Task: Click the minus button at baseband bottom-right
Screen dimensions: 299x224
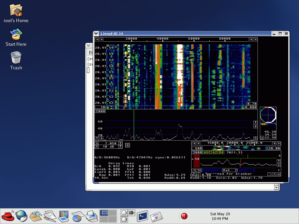Action: point(270,174)
